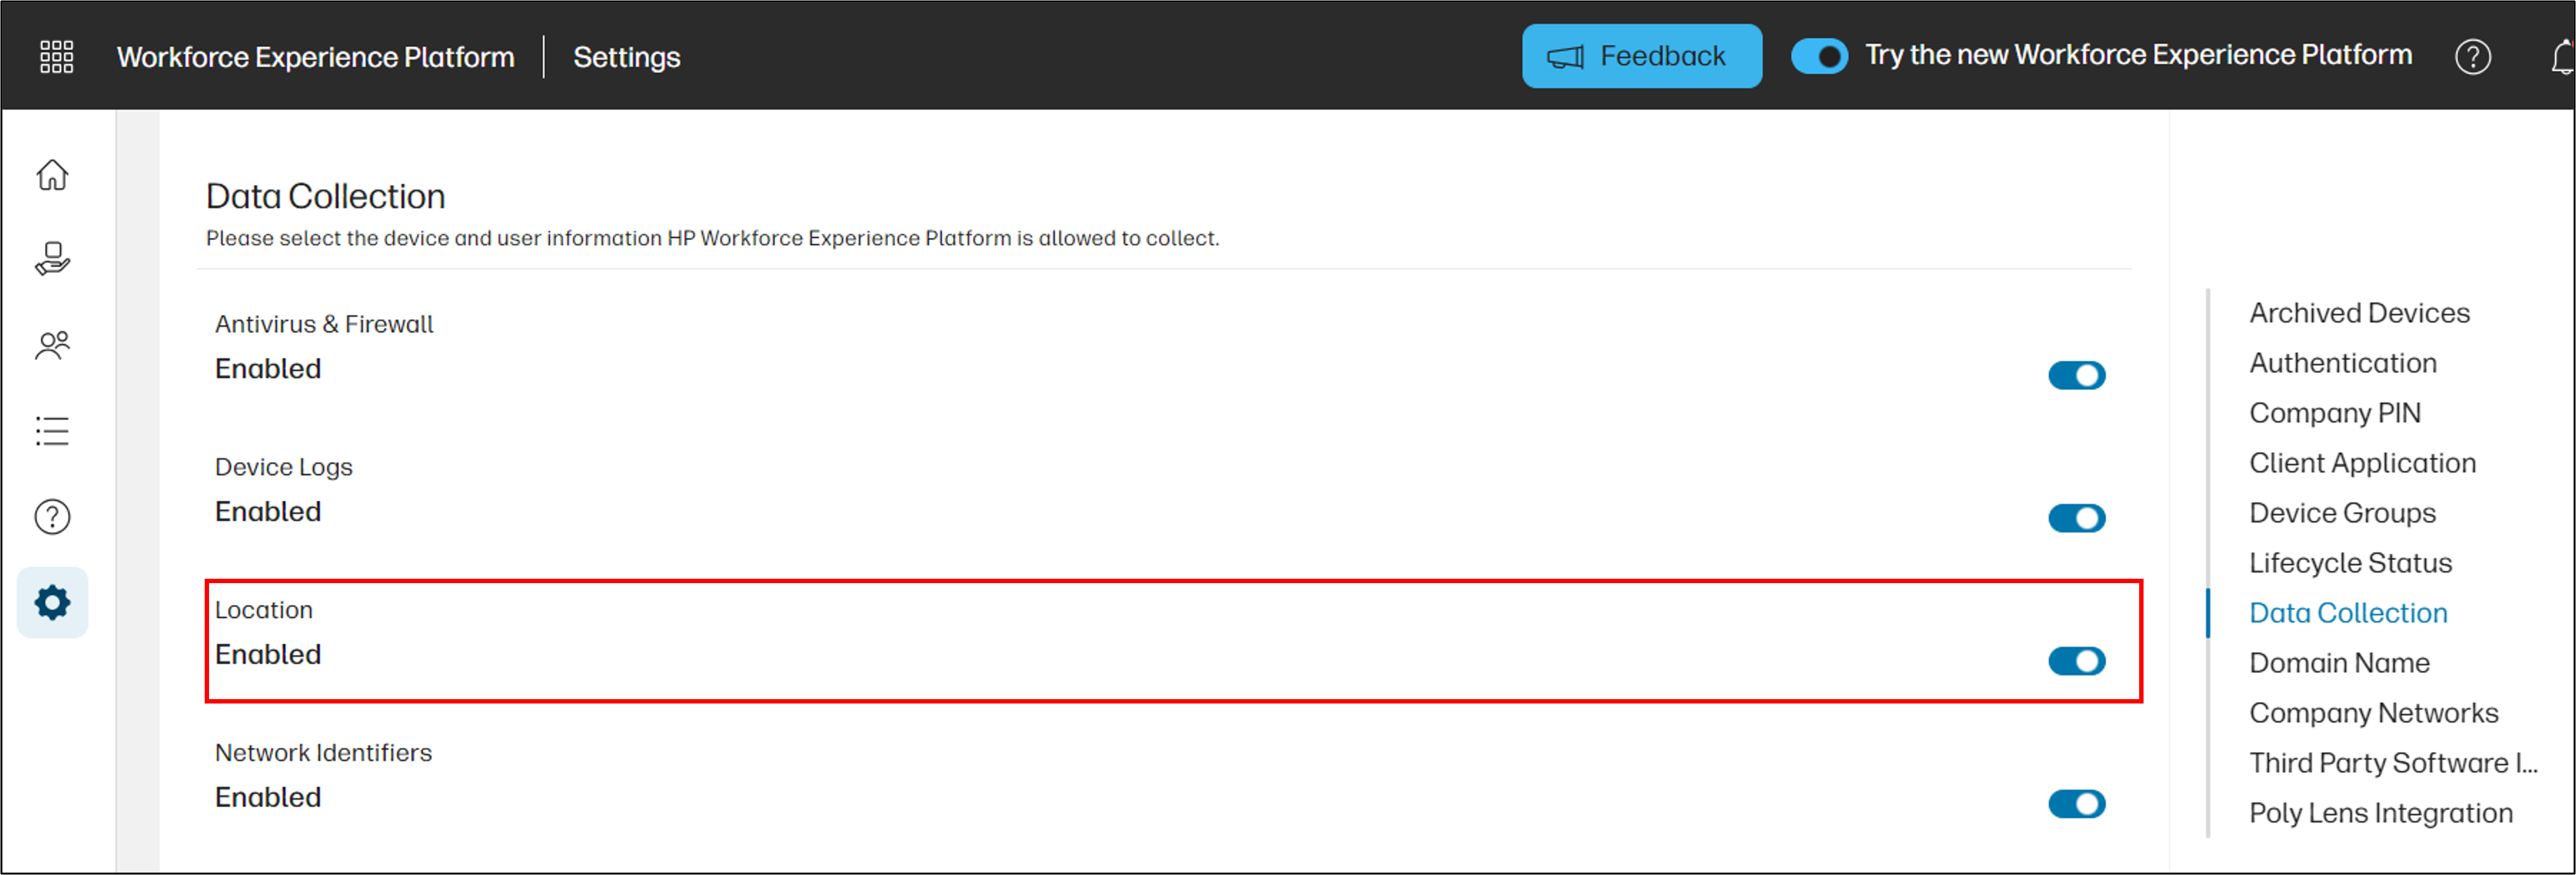The height and width of the screenshot is (875, 2576).
Task: Click the list view icon in the sidebar
Action: [51, 430]
